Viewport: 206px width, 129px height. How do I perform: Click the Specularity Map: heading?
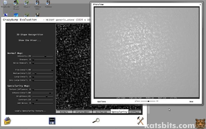coord(19,86)
